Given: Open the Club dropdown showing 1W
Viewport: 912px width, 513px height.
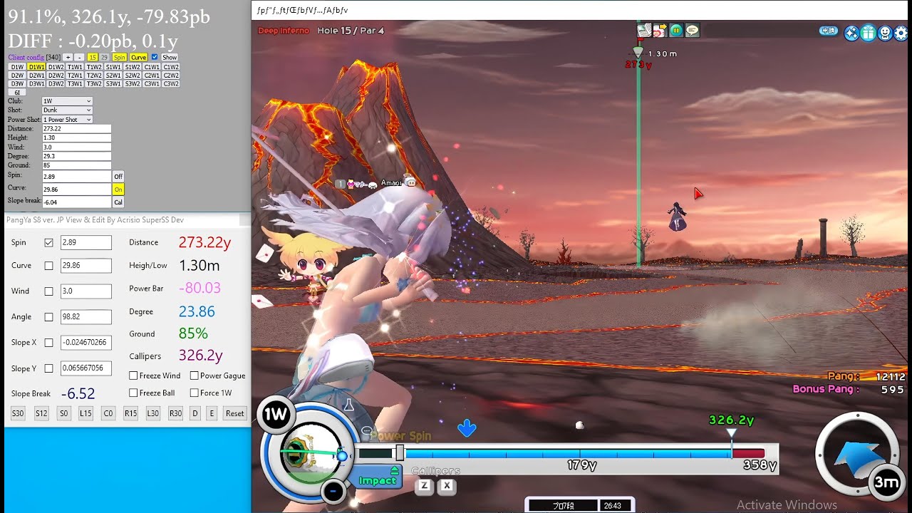Looking at the screenshot, I should tap(67, 101).
